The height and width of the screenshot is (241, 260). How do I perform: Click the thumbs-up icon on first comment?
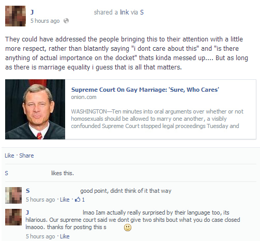click(78, 200)
